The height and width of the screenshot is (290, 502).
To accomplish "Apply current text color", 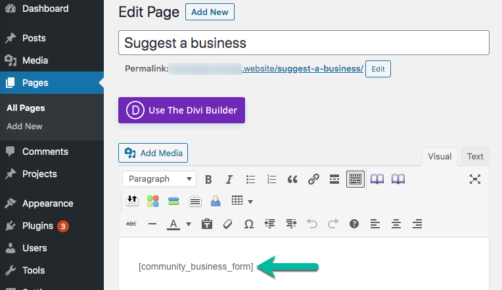I will pos(173,224).
